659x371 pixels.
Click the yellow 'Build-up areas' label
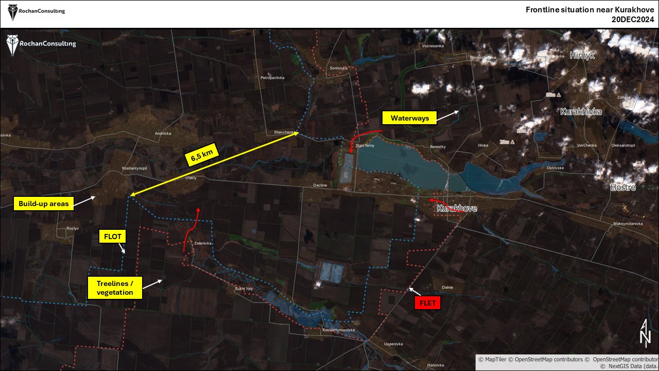(x=43, y=205)
